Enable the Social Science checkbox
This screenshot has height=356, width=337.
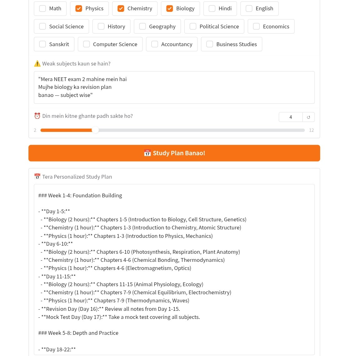pyautogui.click(x=42, y=26)
